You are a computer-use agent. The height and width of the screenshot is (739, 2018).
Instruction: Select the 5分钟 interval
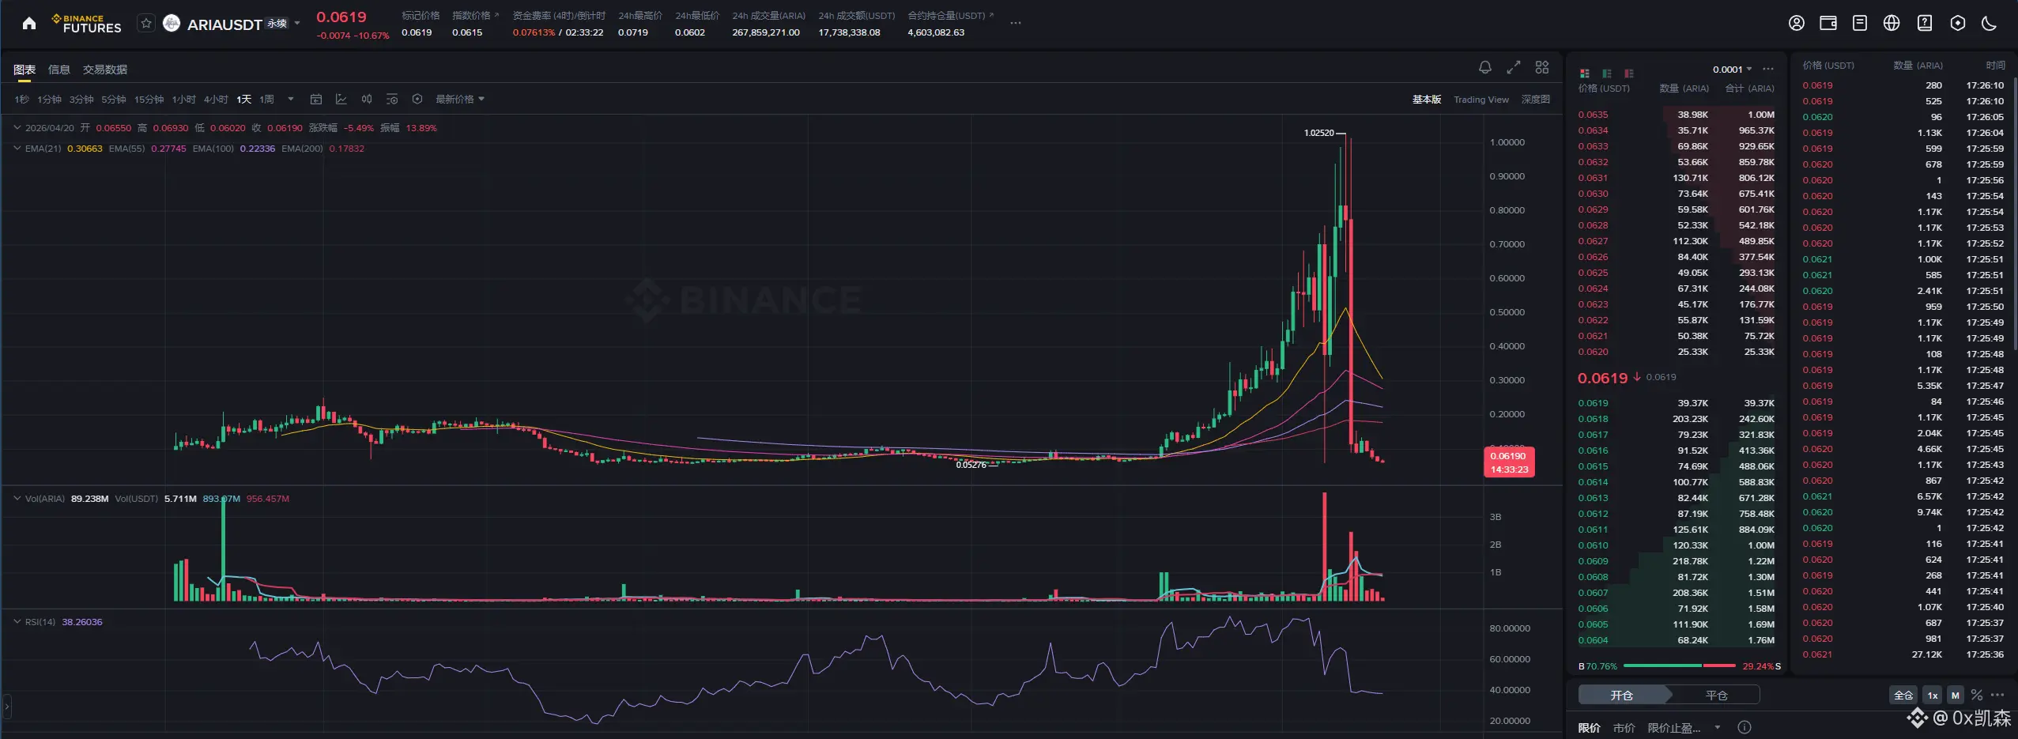point(114,100)
